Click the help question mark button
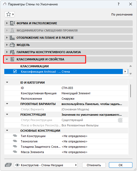137x171 pixels. [x=119, y=4]
